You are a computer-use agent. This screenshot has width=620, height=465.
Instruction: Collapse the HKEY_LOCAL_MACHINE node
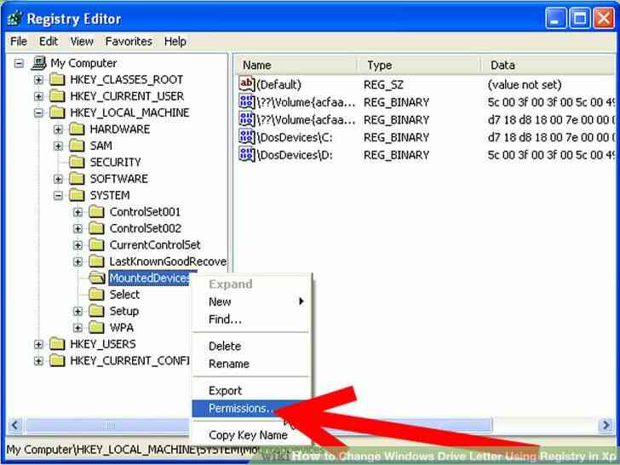click(38, 113)
